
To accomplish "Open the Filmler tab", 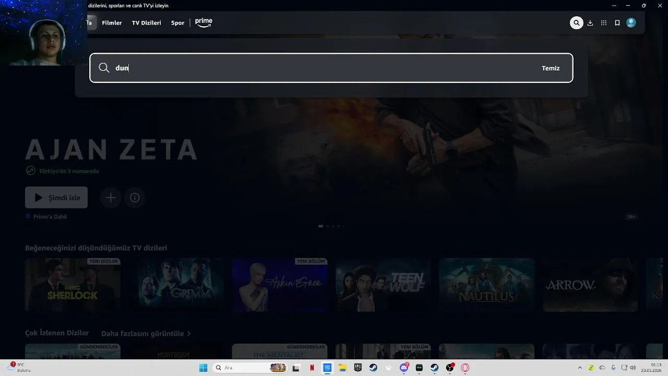I will pos(112,23).
